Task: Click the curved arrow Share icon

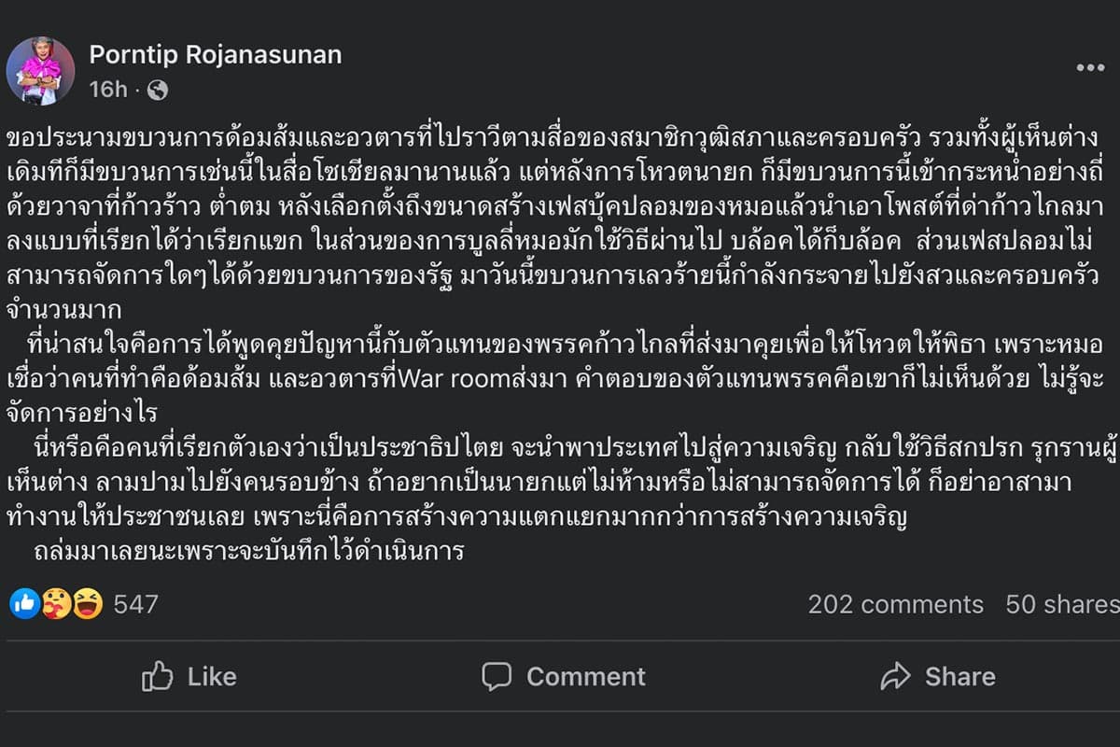Action: tap(895, 676)
